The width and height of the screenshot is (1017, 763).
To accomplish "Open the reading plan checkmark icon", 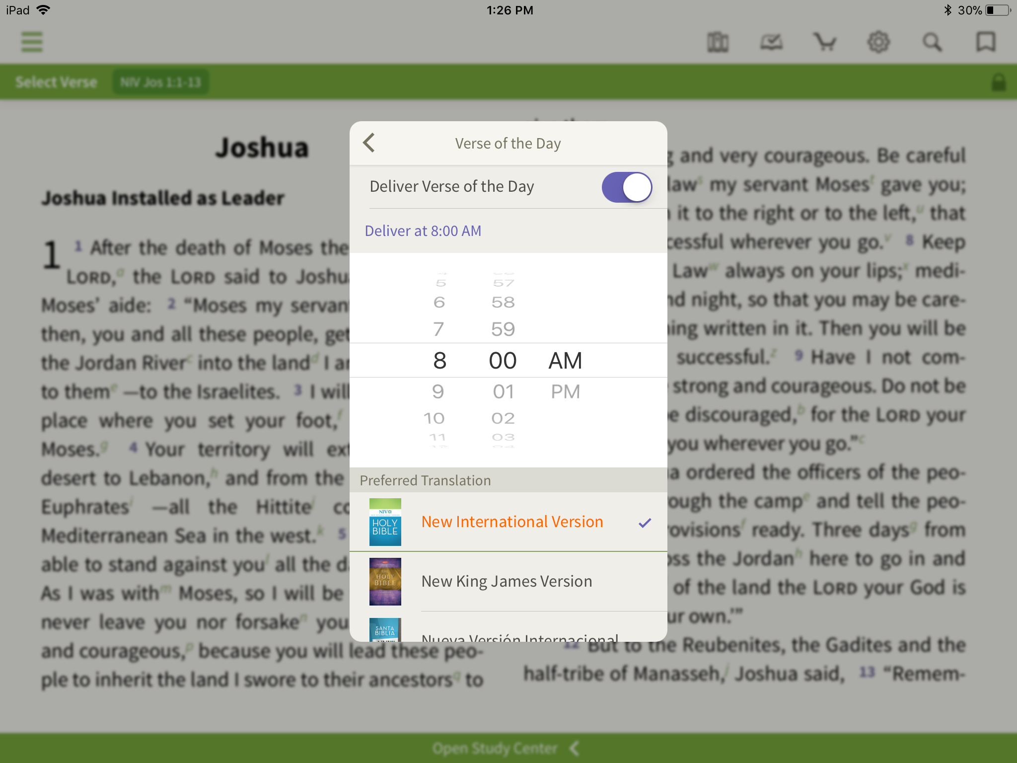I will coord(771,42).
